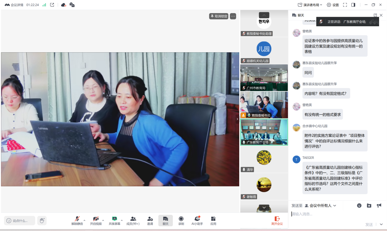Screen dimensions: 387x231
Task: Open the 成员 members list
Action: (x=133, y=220)
